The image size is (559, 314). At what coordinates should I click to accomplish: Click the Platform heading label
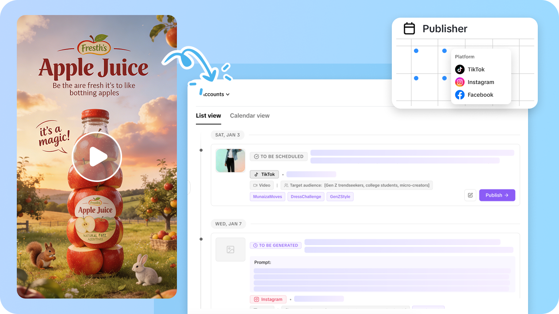(x=465, y=57)
